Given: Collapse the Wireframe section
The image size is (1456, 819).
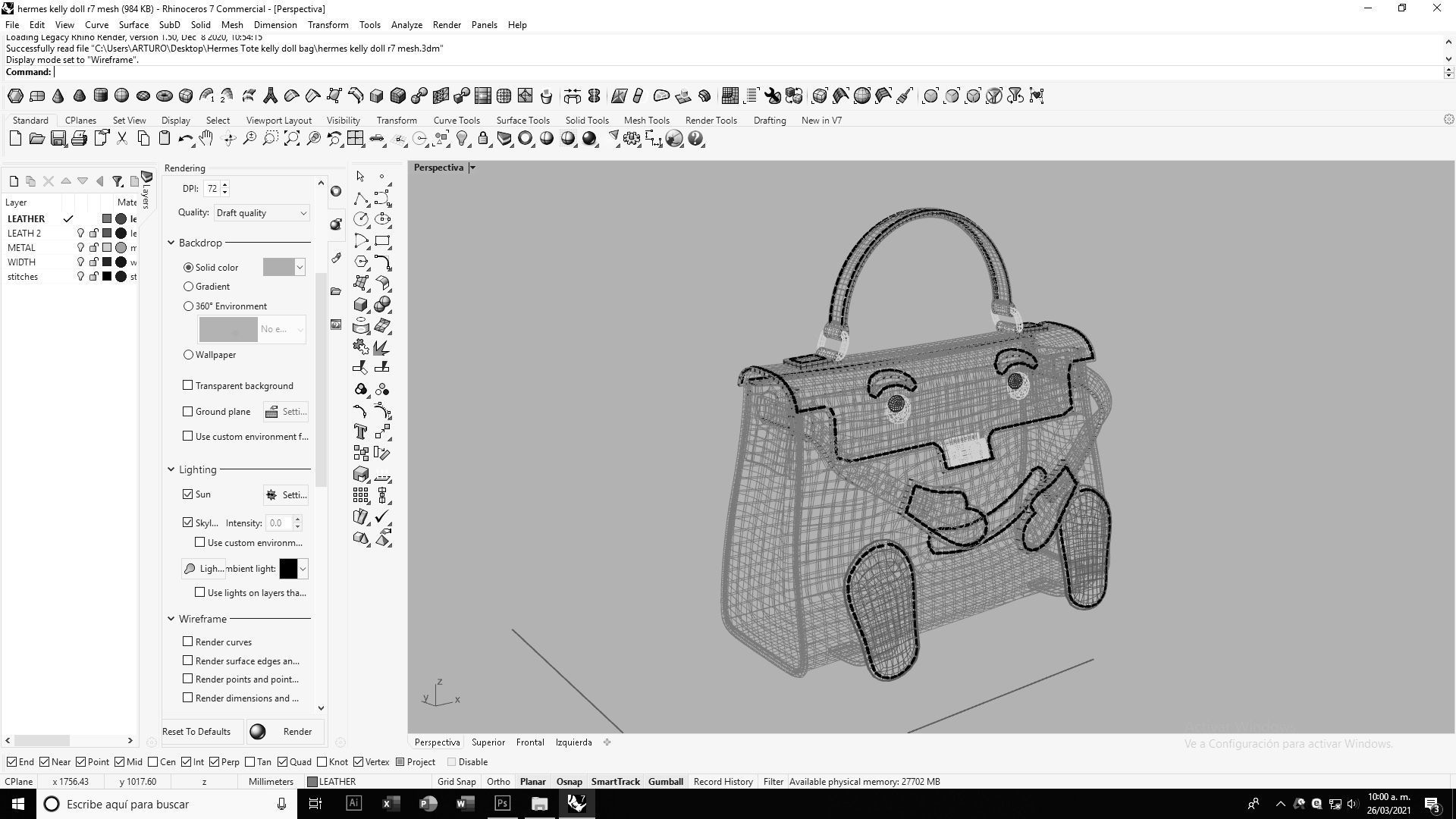Looking at the screenshot, I should click(171, 620).
